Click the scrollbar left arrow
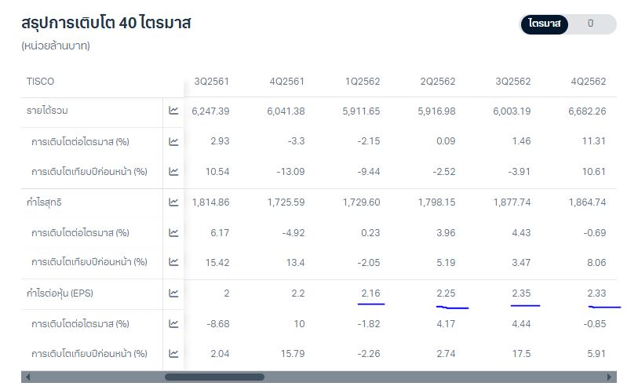 point(27,377)
